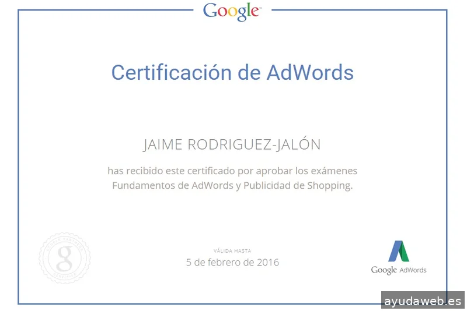This screenshot has height=311, width=467.
Task: Click the Google Partners certified seal
Action: coord(65,257)
